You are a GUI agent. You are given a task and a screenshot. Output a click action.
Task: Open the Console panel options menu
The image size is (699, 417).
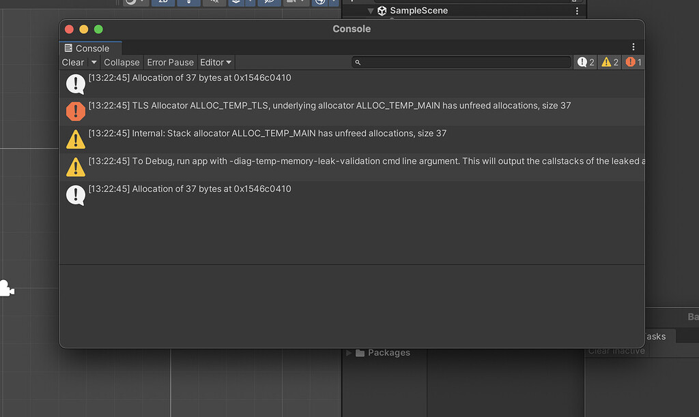[x=633, y=46]
